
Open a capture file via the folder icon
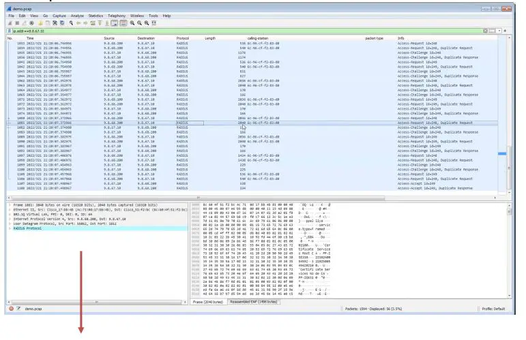point(40,23)
